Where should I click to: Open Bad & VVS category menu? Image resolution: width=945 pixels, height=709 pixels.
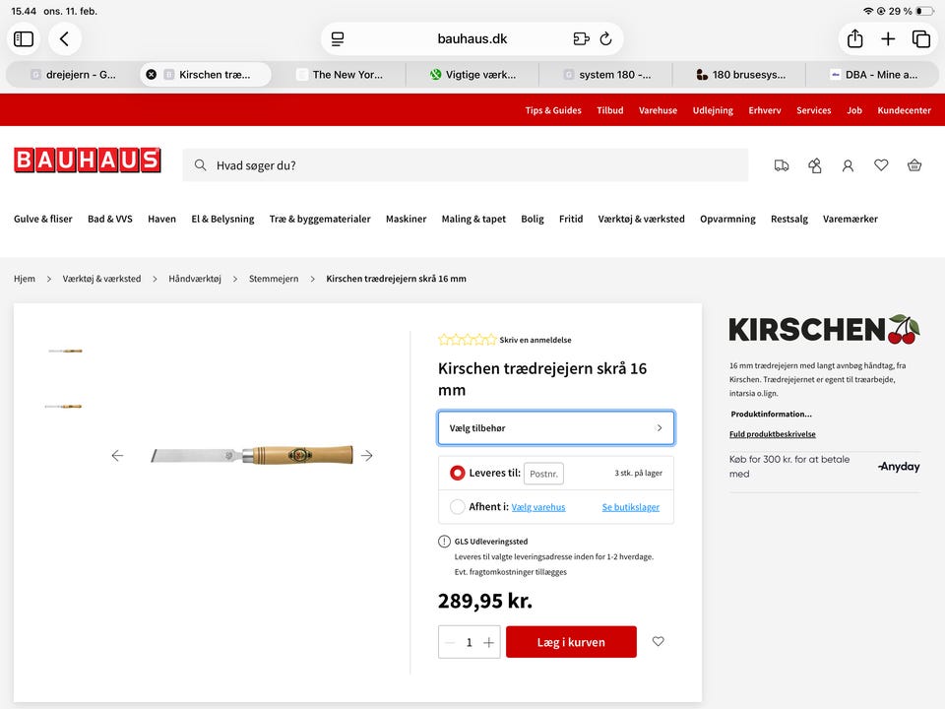click(x=109, y=219)
